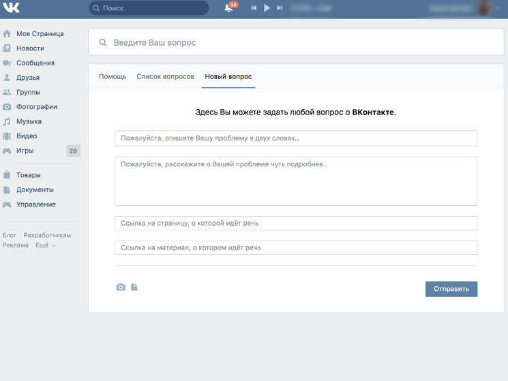This screenshot has height=381, width=508.
Task: Focus the detailed problem description text area
Action: click(295, 181)
